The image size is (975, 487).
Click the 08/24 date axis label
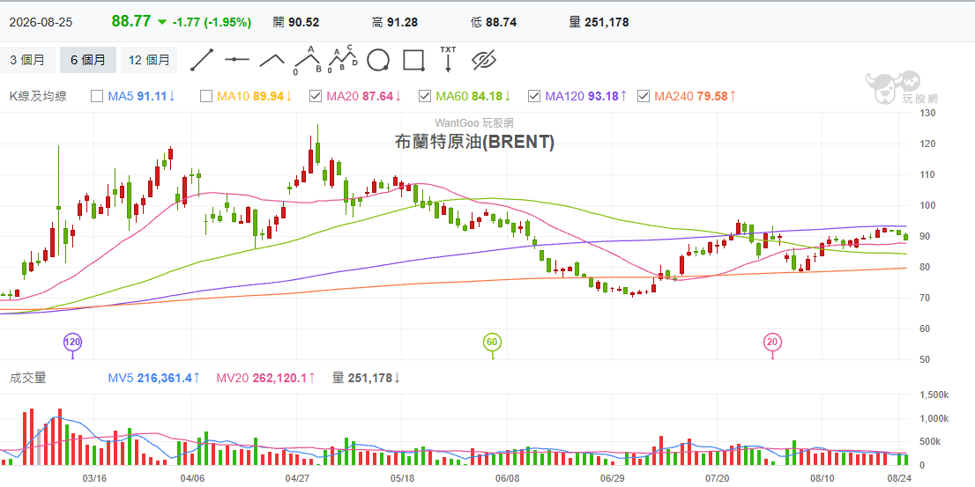tap(899, 478)
